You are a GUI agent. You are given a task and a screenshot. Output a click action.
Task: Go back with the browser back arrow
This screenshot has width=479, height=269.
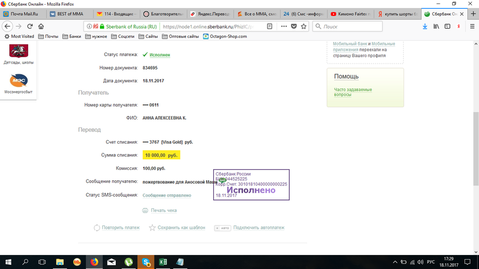pyautogui.click(x=8, y=26)
